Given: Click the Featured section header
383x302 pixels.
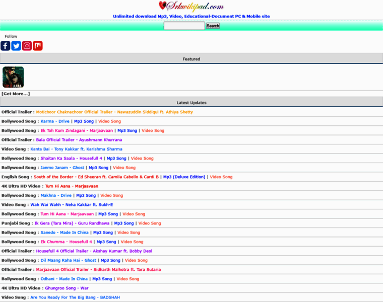Looking at the screenshot, I should pos(191,59).
